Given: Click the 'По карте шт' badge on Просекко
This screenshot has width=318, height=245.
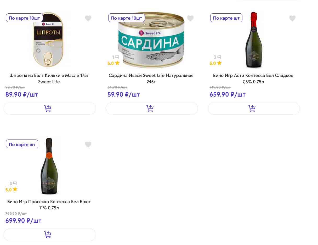Looking at the screenshot, I should tap(22, 144).
